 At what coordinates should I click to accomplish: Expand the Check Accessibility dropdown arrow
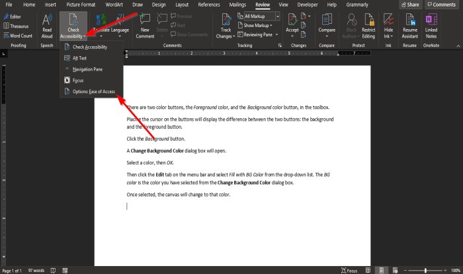85,36
